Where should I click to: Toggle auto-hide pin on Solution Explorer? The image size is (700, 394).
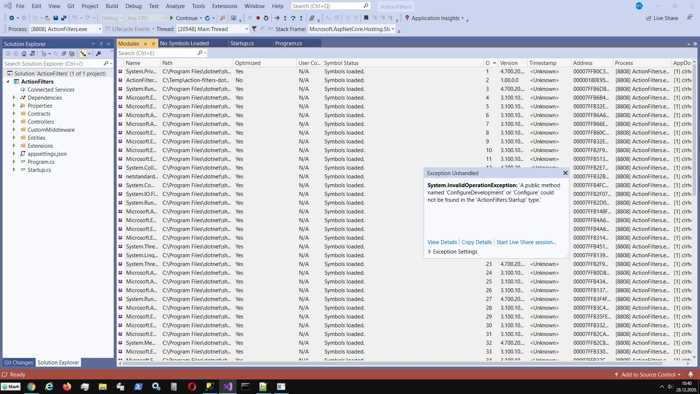(101, 44)
